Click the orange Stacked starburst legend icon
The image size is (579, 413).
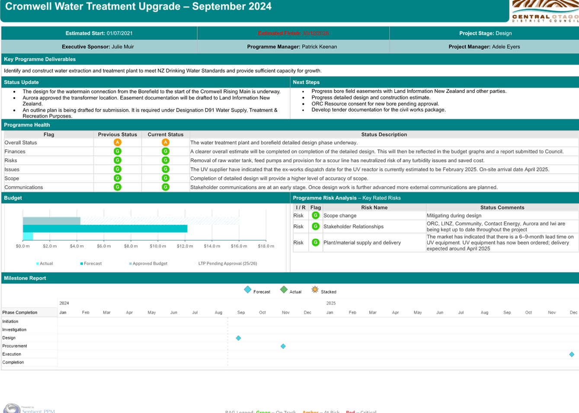coord(315,290)
